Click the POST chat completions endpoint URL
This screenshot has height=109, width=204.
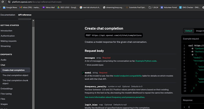point(114,35)
